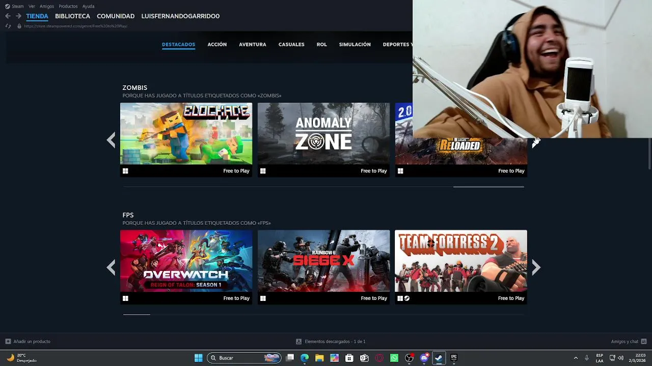
Task: Open the Steam menu
Action: point(18,6)
